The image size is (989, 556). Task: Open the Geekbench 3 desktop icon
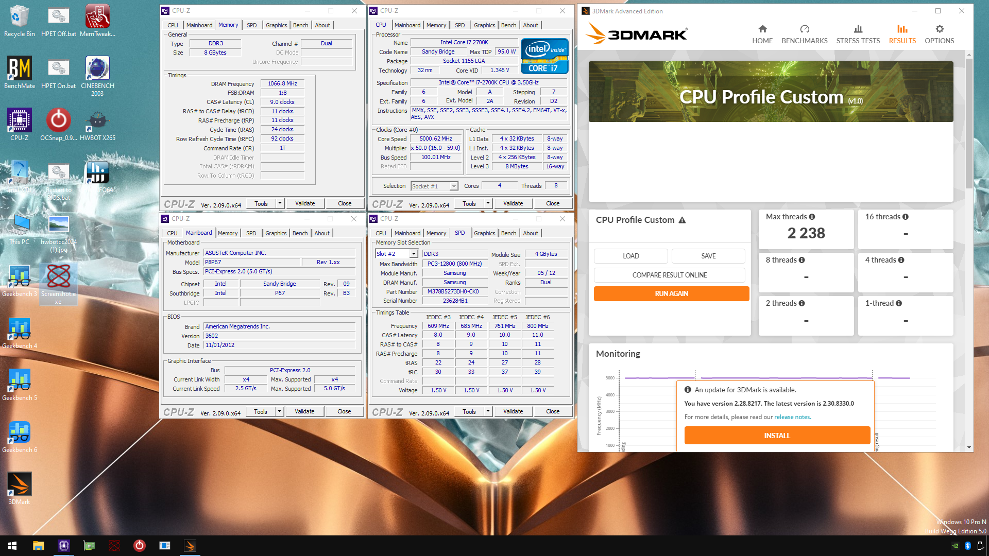[20, 281]
